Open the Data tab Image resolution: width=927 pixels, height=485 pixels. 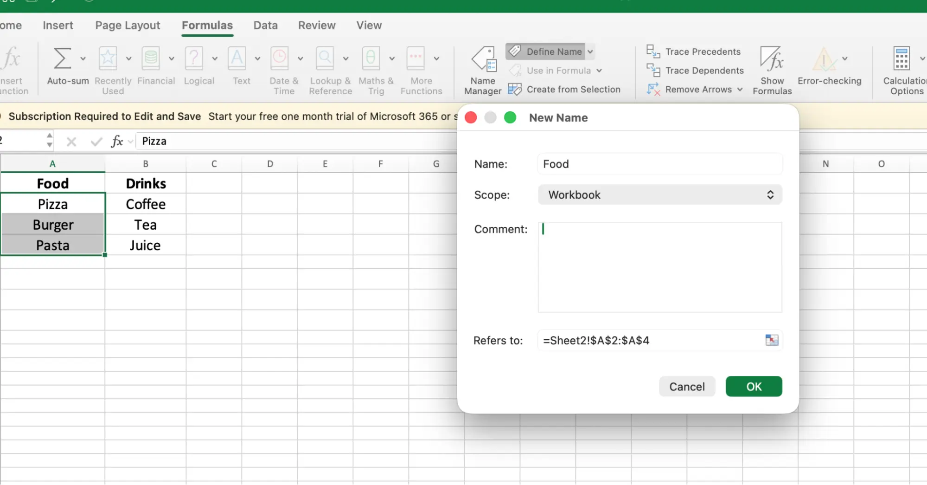pos(265,26)
